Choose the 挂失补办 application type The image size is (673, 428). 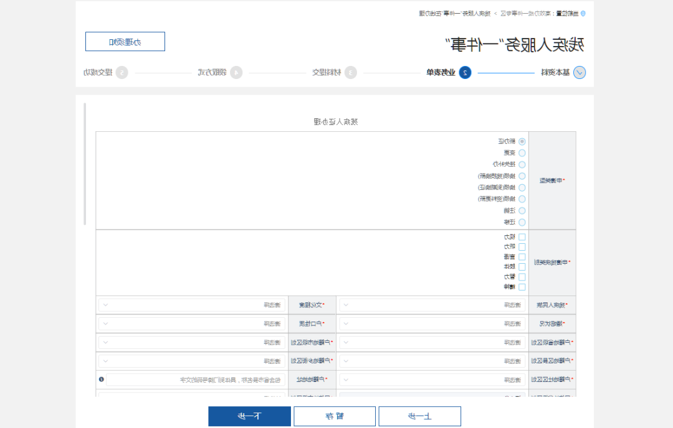point(522,164)
